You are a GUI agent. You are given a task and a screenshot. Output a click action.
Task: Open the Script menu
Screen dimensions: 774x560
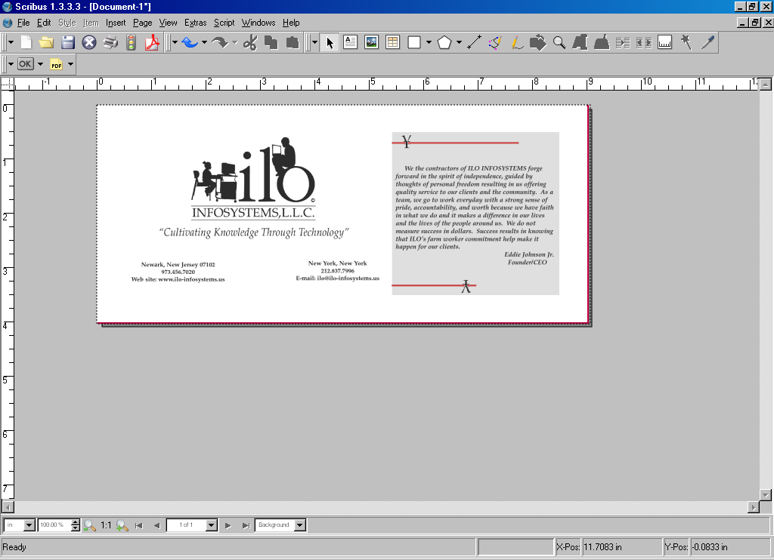click(224, 23)
